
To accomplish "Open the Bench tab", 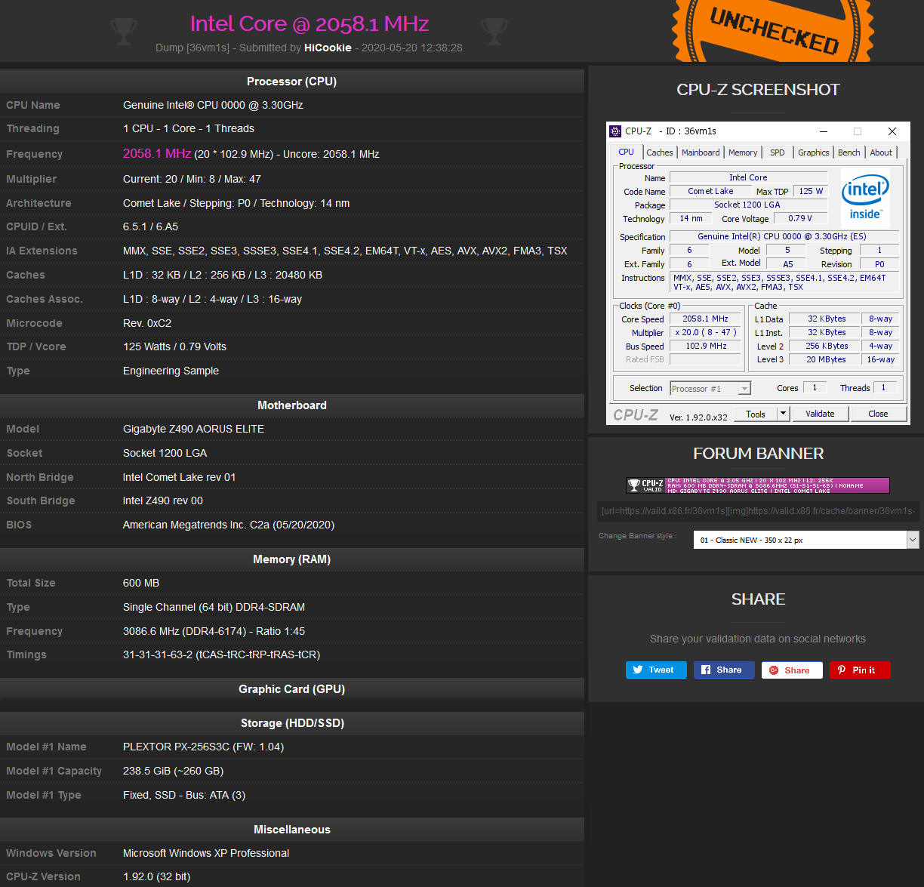I will (x=849, y=152).
